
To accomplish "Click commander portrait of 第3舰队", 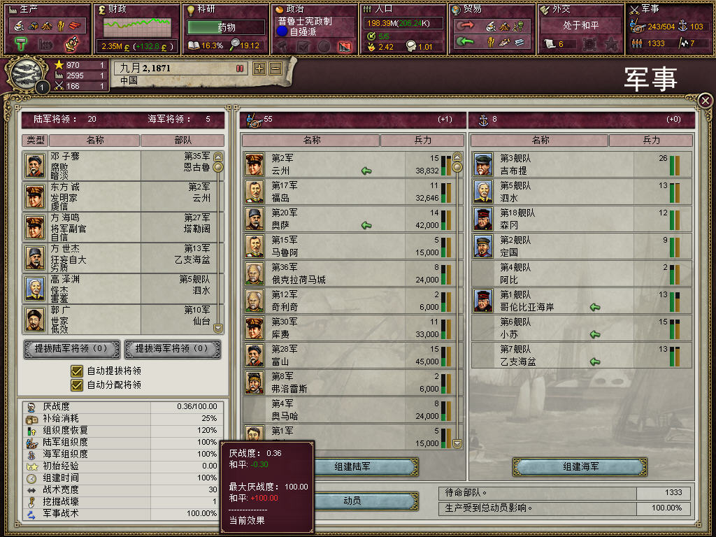I will 482,165.
